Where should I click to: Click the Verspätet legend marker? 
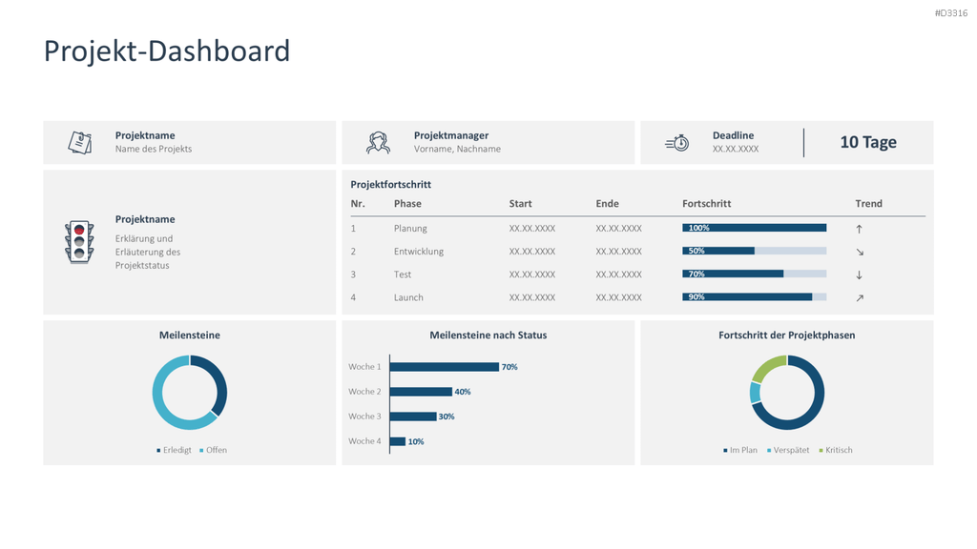(x=769, y=450)
